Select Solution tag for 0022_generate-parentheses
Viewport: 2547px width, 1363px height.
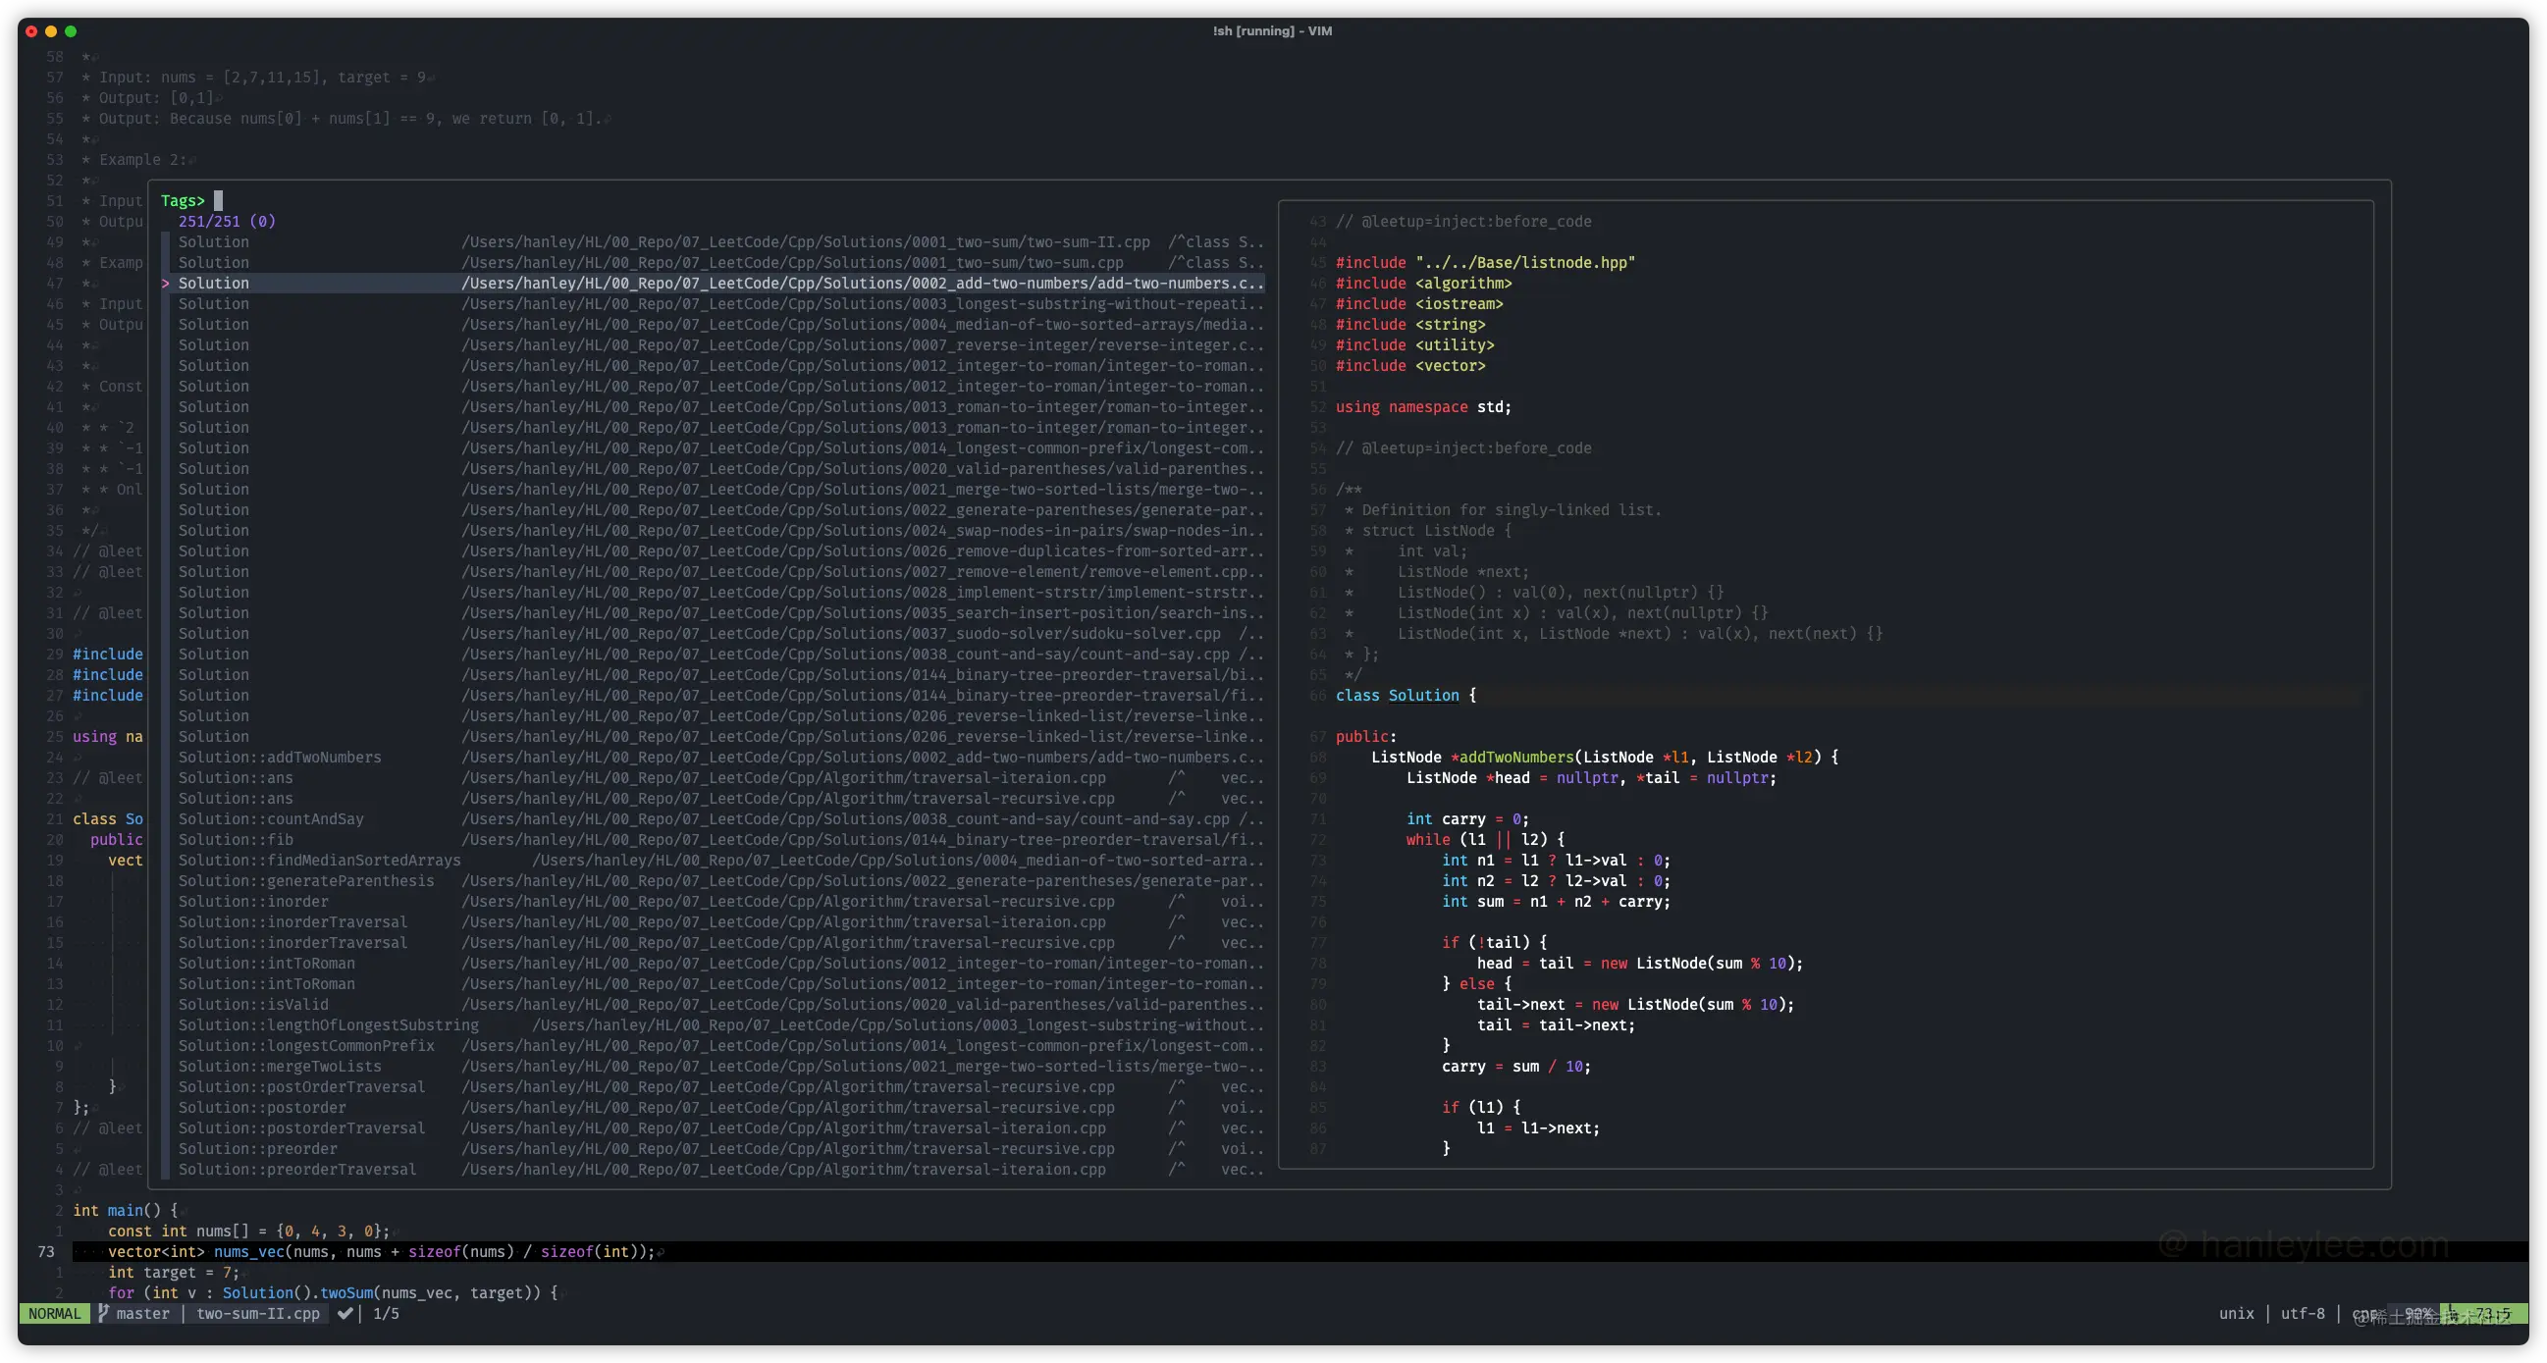[x=712, y=510]
